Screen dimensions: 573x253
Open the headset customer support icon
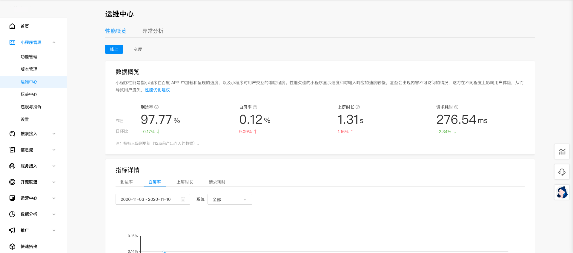click(x=562, y=172)
